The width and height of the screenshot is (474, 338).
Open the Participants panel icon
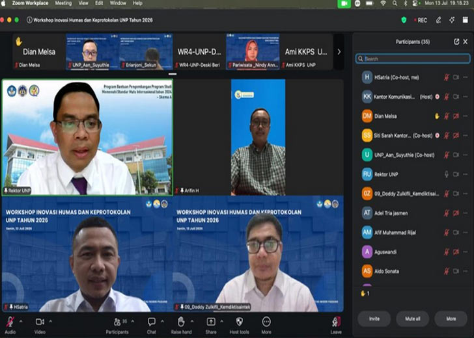pos(117,322)
